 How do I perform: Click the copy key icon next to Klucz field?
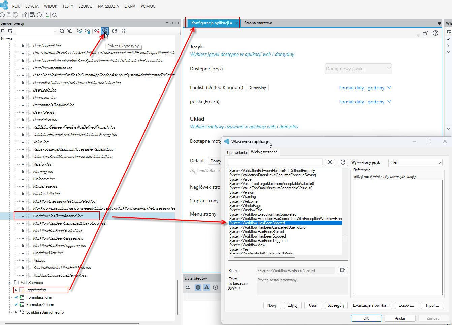(x=343, y=271)
